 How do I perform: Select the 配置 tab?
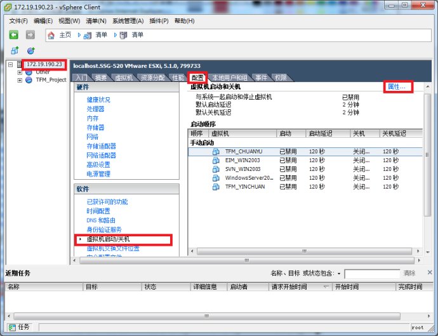pos(197,77)
